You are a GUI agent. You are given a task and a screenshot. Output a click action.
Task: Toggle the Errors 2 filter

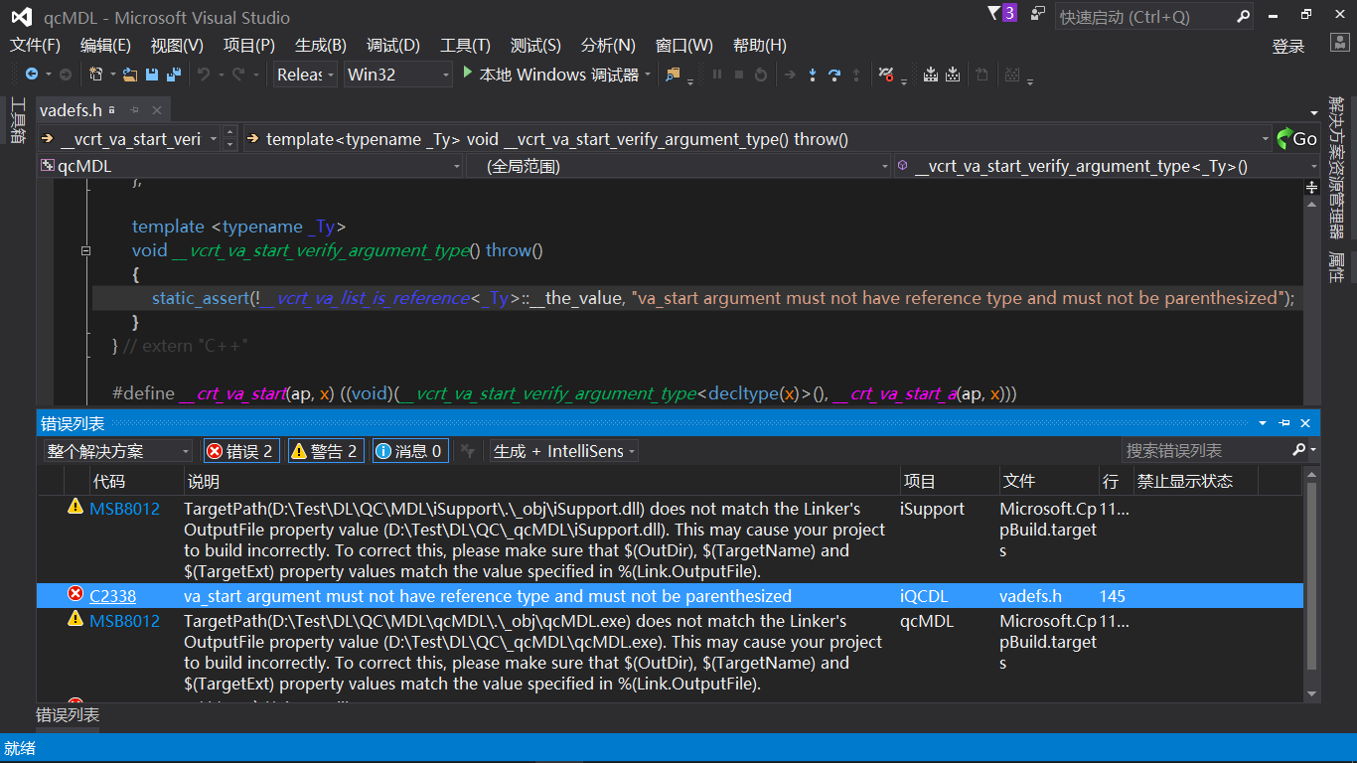point(240,451)
